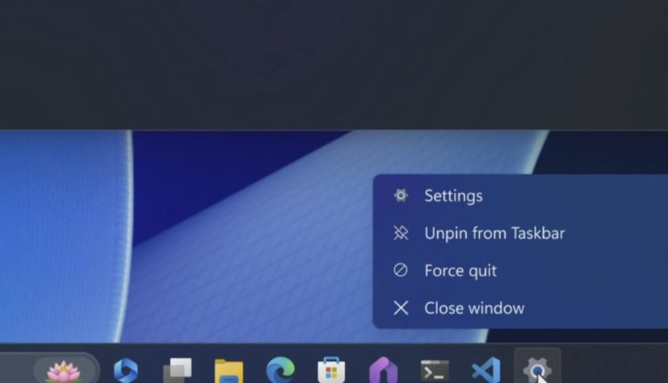Click the lotus flower taskbar icon

click(x=63, y=371)
